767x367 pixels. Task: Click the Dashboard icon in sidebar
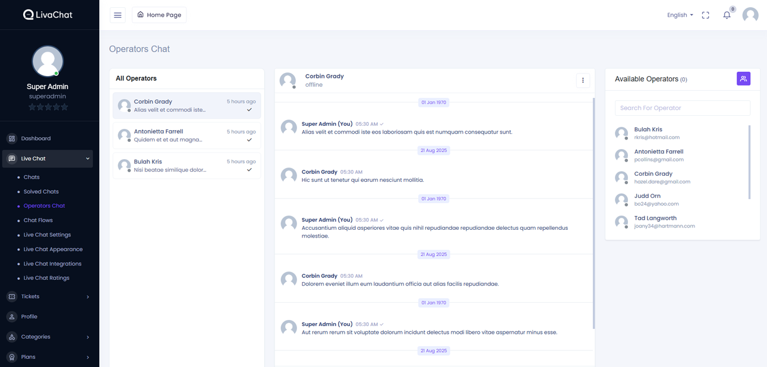[12, 138]
